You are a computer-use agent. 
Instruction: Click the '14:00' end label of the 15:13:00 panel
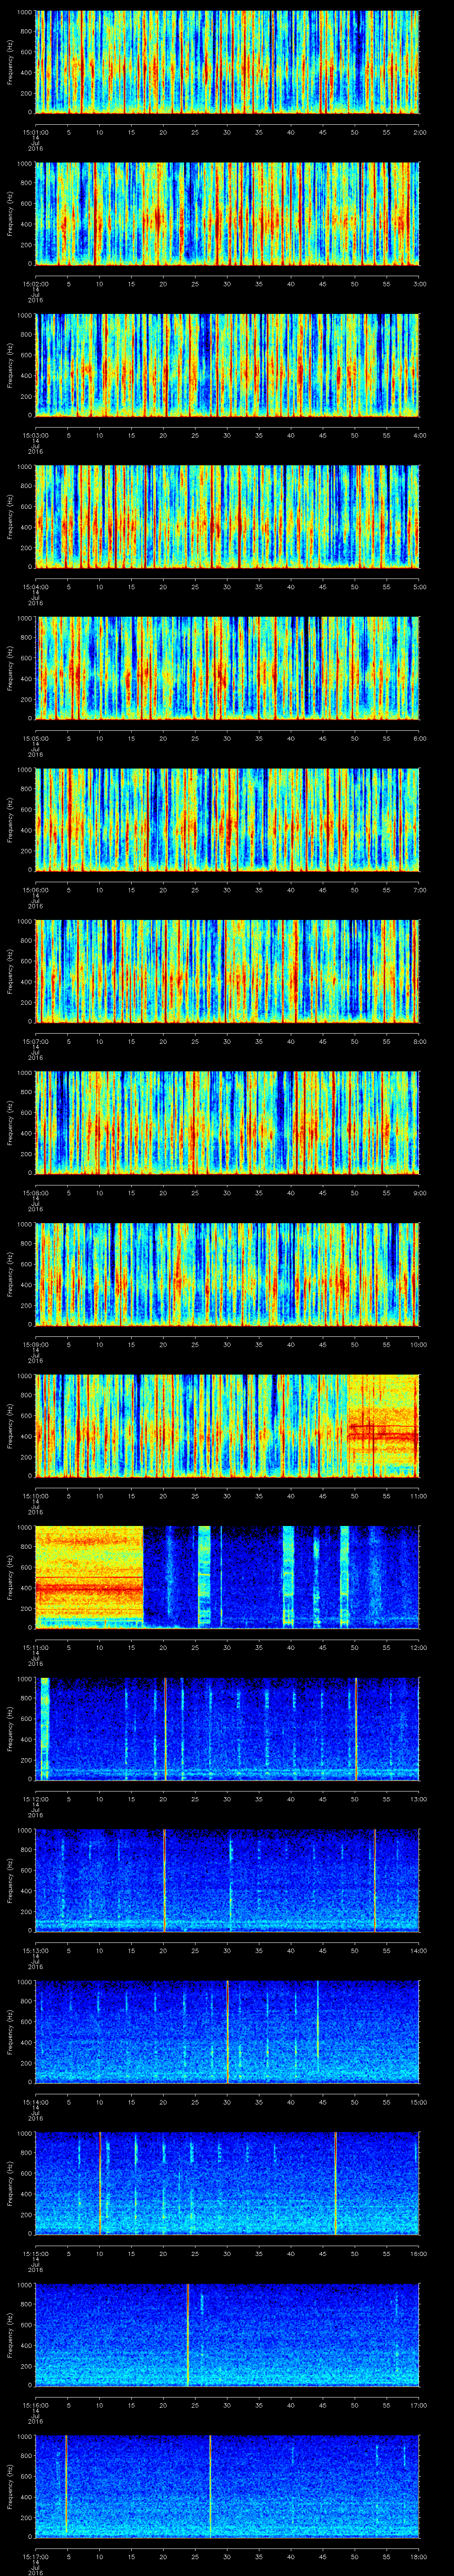tap(419, 1950)
